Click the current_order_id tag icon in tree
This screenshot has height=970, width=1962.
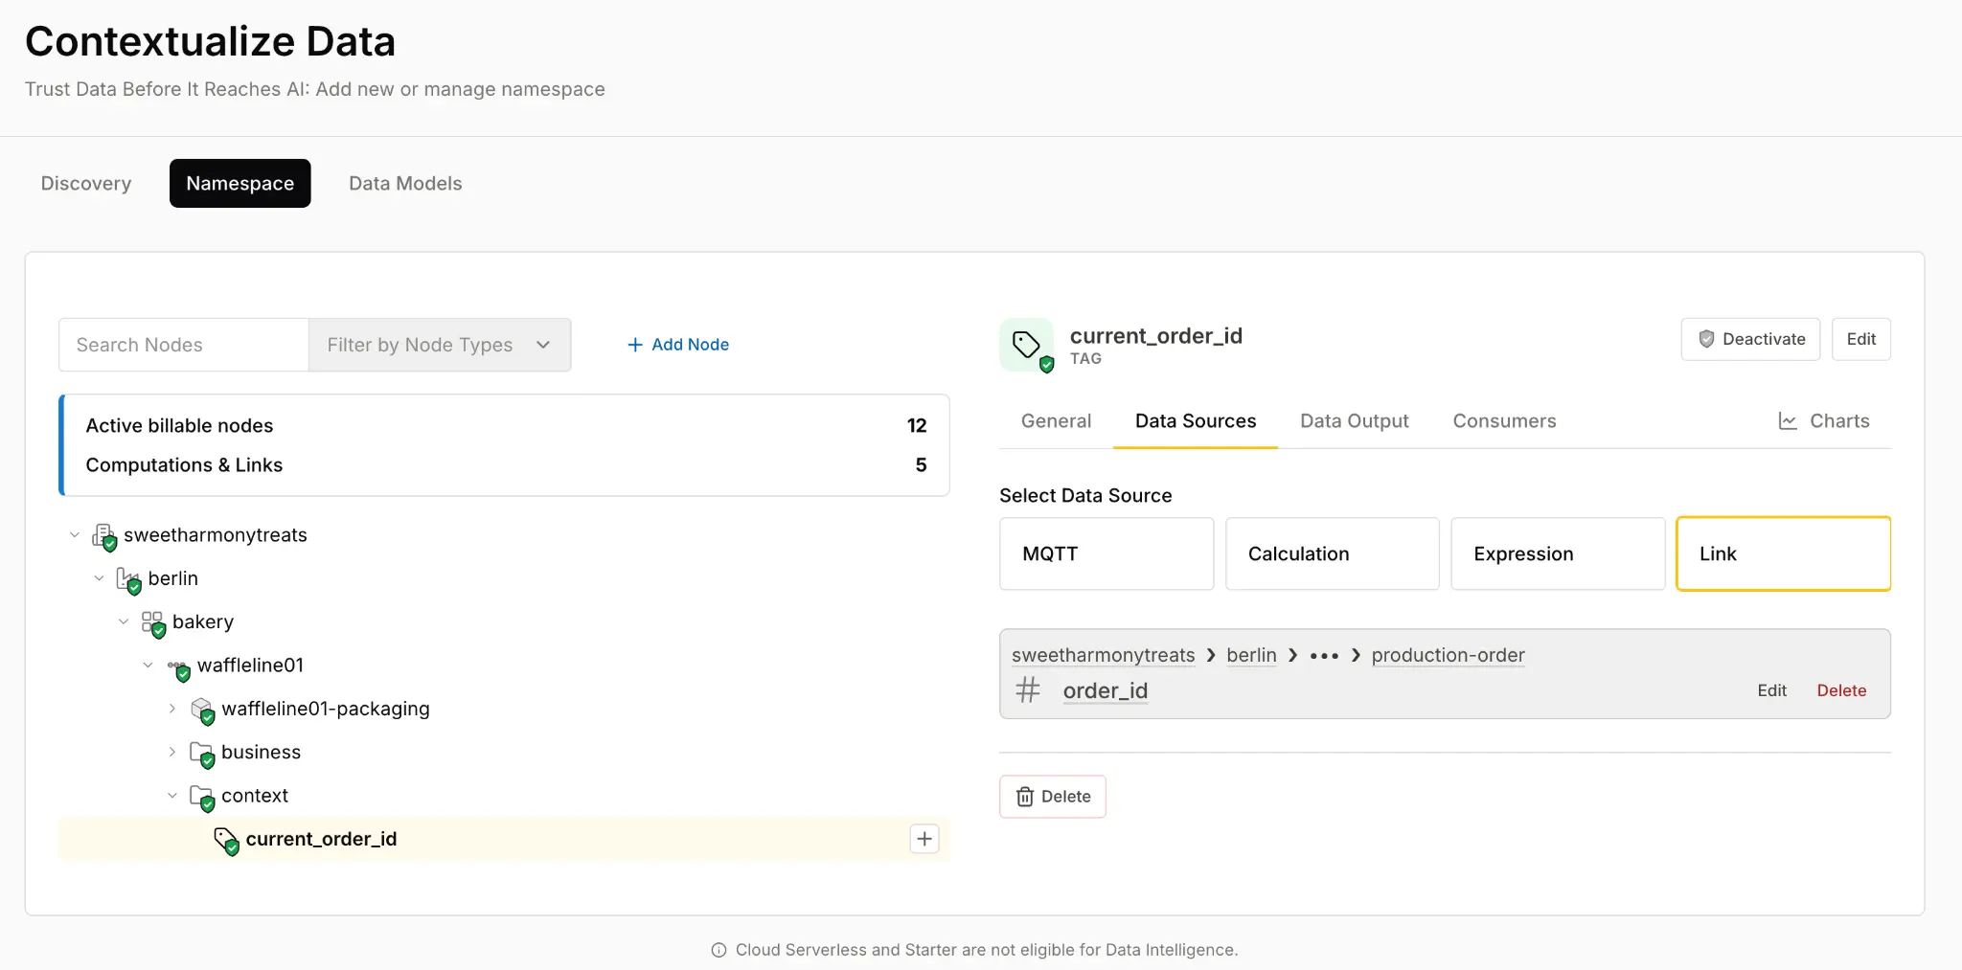(x=226, y=840)
